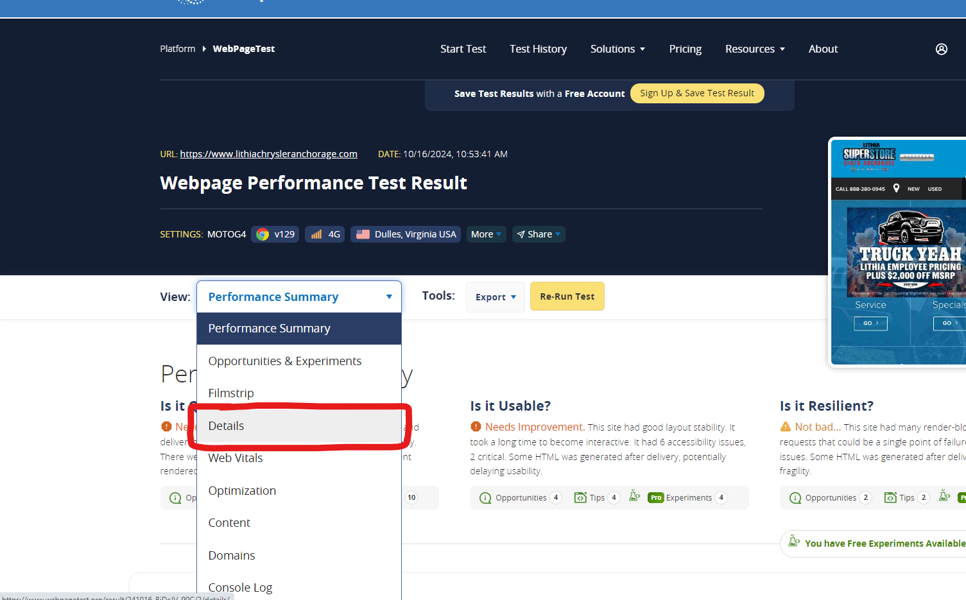This screenshot has height=600, width=966.
Task: Click the 4G connection badge
Action: pos(325,234)
